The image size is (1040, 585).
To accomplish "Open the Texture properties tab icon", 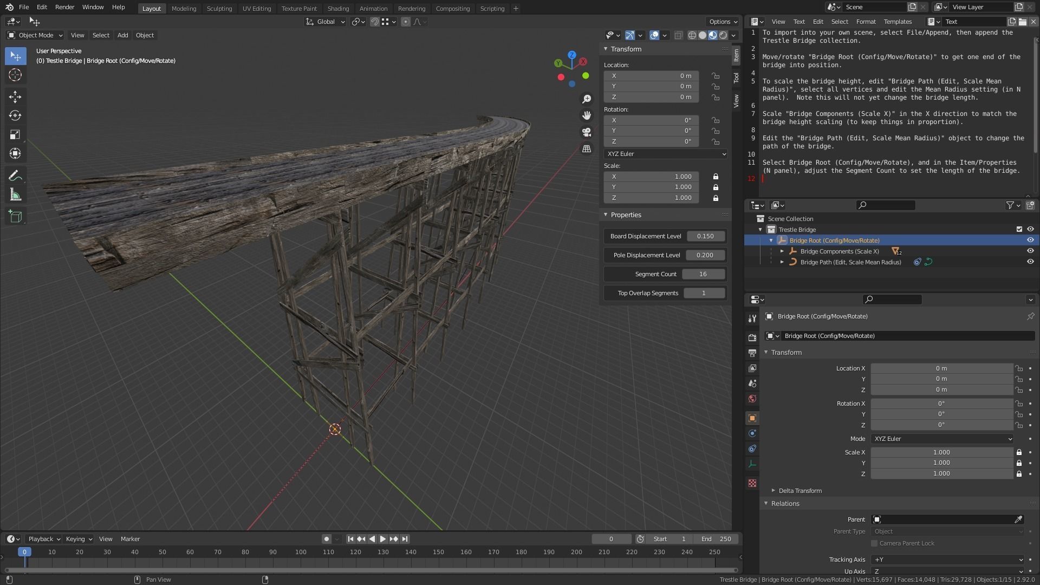I will tap(752, 483).
